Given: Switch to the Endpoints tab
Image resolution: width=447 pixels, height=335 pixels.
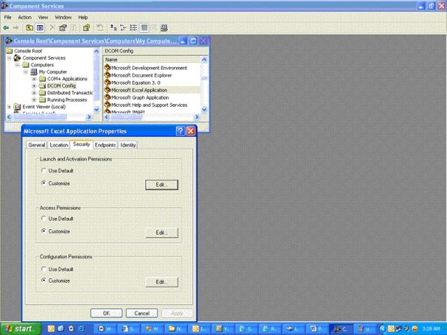Looking at the screenshot, I should [x=105, y=145].
